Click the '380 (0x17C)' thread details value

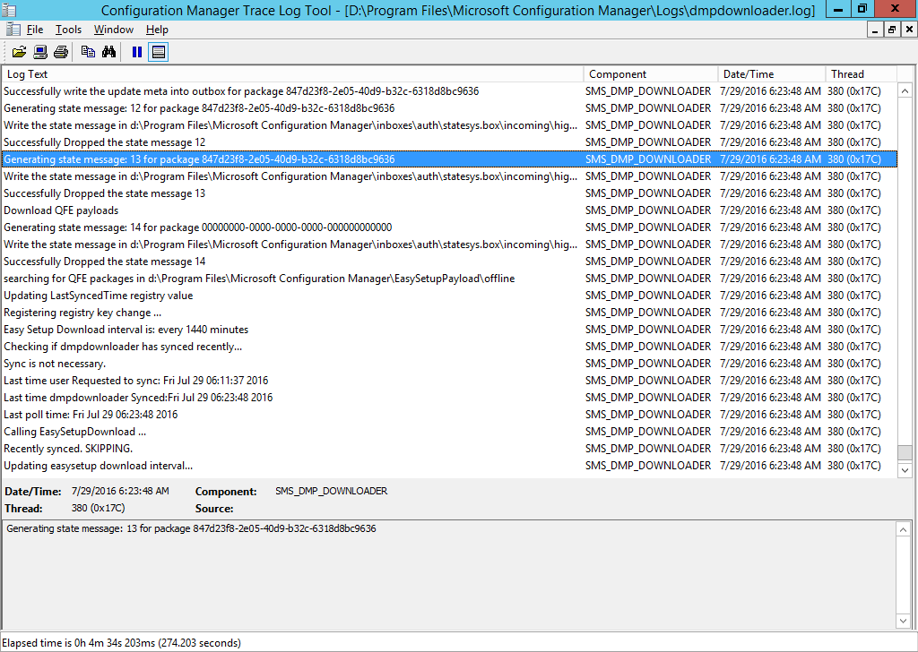[x=99, y=508]
